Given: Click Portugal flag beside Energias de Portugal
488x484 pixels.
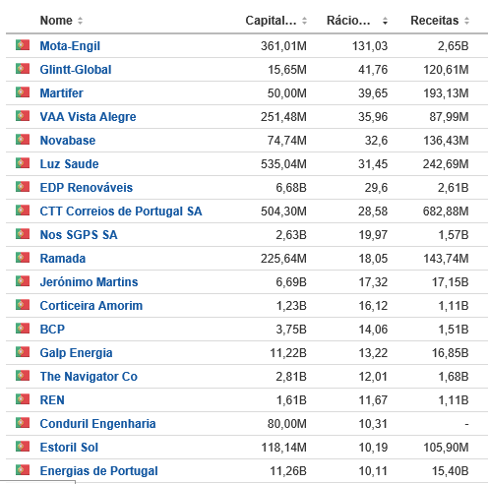Looking at the screenshot, I should tap(23, 470).
